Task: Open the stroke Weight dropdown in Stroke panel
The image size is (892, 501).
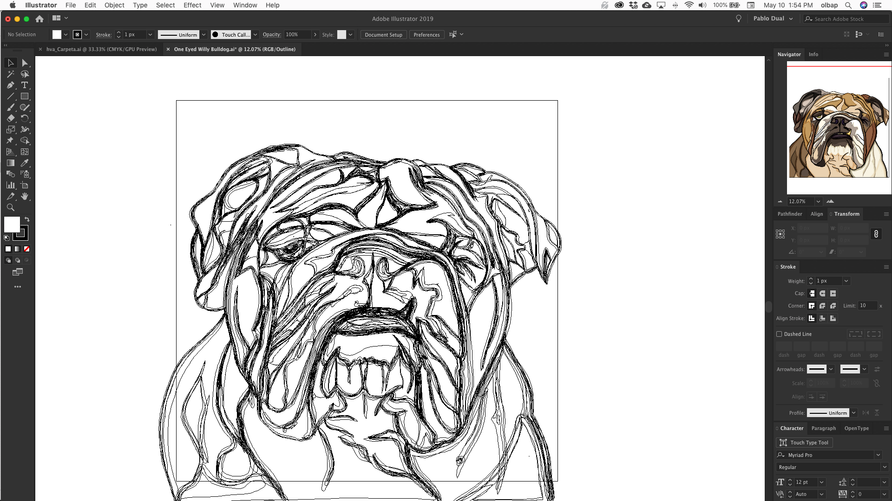Action: pos(846,281)
